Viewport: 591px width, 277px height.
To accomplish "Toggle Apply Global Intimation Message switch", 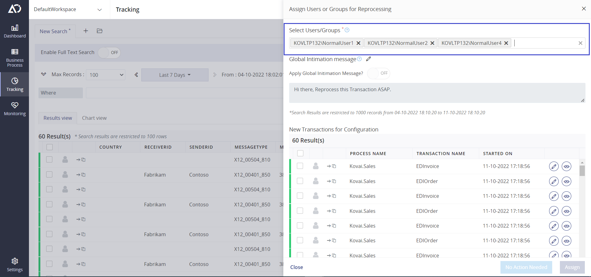I will pos(378,73).
